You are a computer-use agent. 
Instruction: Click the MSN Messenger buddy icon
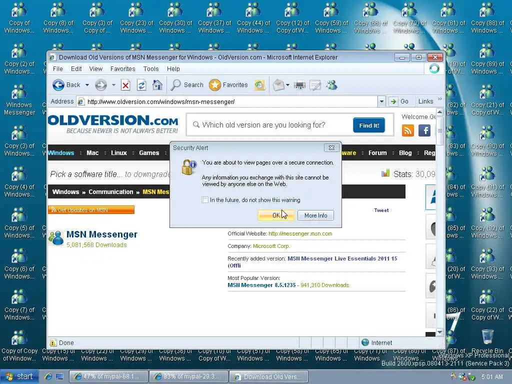(56, 237)
